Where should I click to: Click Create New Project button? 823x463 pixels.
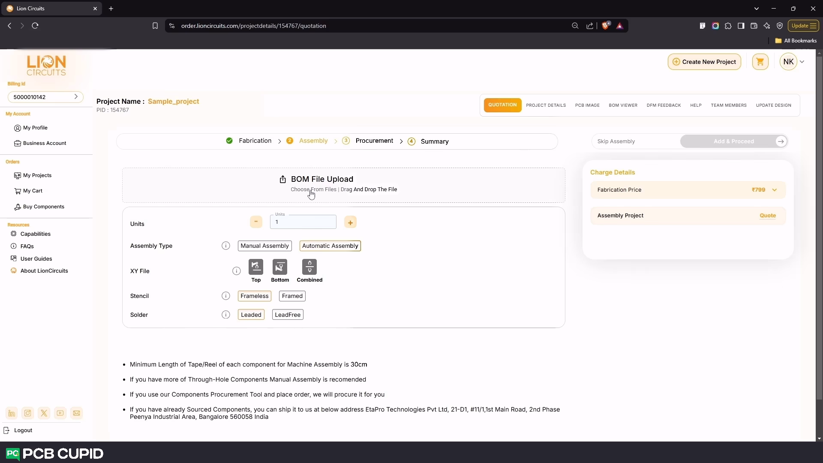[x=704, y=62]
